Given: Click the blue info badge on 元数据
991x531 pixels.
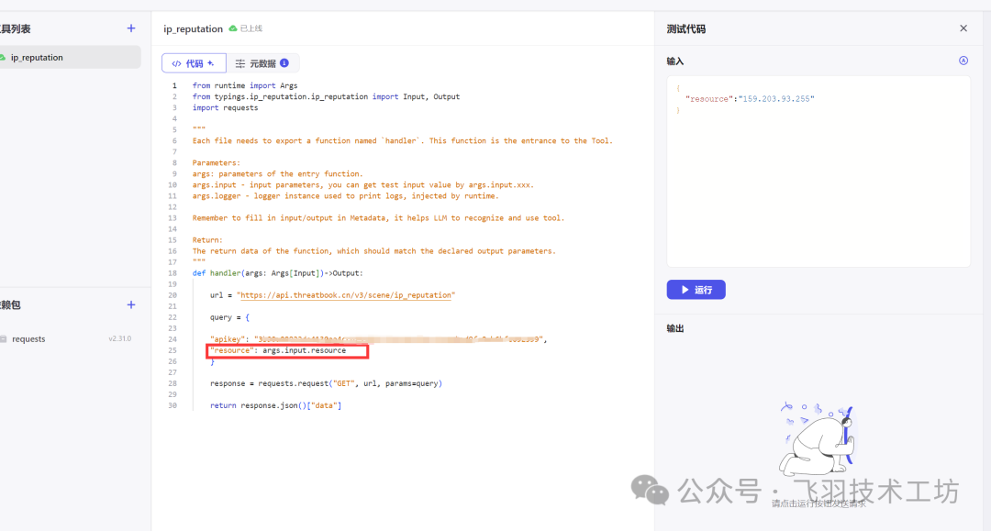Looking at the screenshot, I should [x=284, y=63].
